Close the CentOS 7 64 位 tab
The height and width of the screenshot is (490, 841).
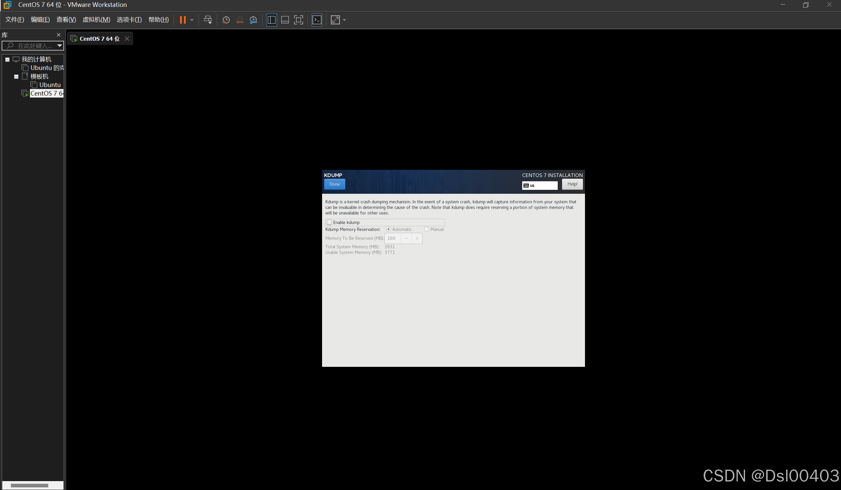tap(127, 39)
